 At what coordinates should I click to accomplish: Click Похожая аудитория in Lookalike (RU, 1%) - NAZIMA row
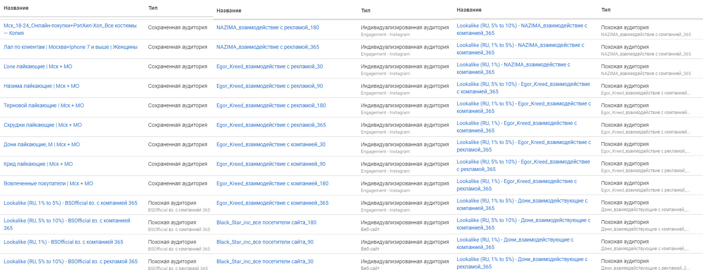625,66
